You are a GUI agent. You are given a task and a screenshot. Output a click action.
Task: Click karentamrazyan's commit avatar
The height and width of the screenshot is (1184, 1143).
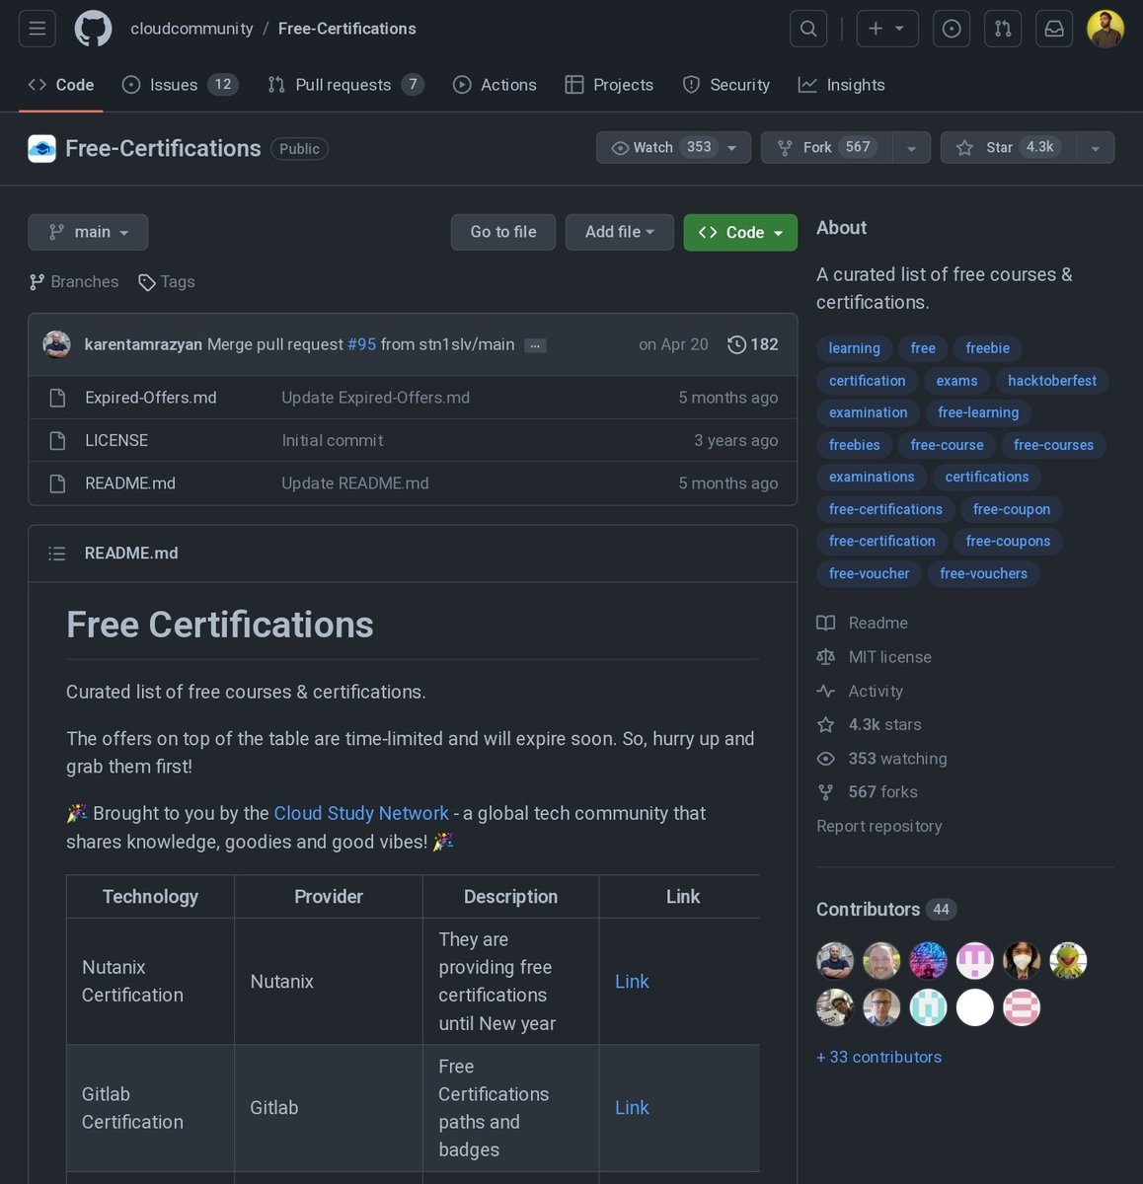[x=57, y=344]
